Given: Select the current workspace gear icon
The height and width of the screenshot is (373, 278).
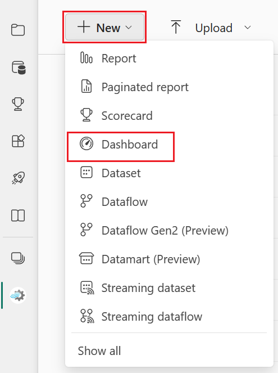Looking at the screenshot, I should pos(18,295).
